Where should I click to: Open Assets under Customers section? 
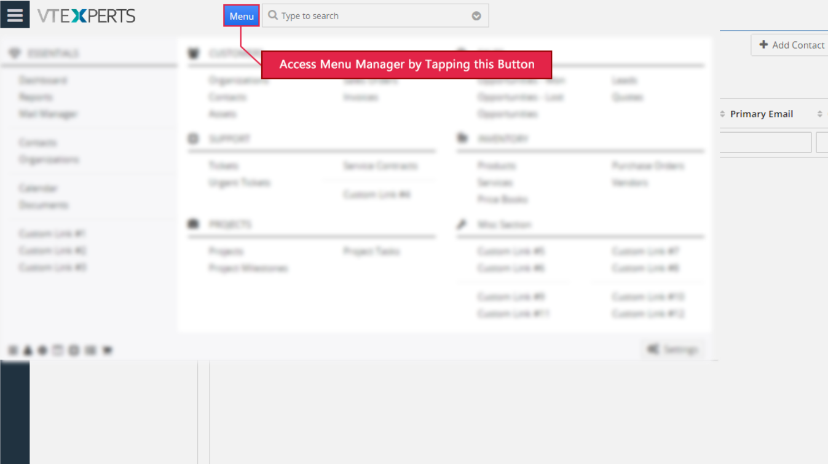point(222,114)
